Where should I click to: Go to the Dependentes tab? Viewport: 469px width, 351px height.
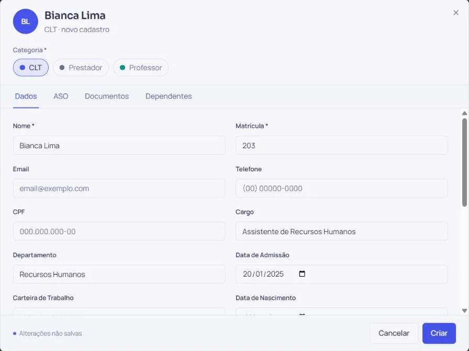169,96
